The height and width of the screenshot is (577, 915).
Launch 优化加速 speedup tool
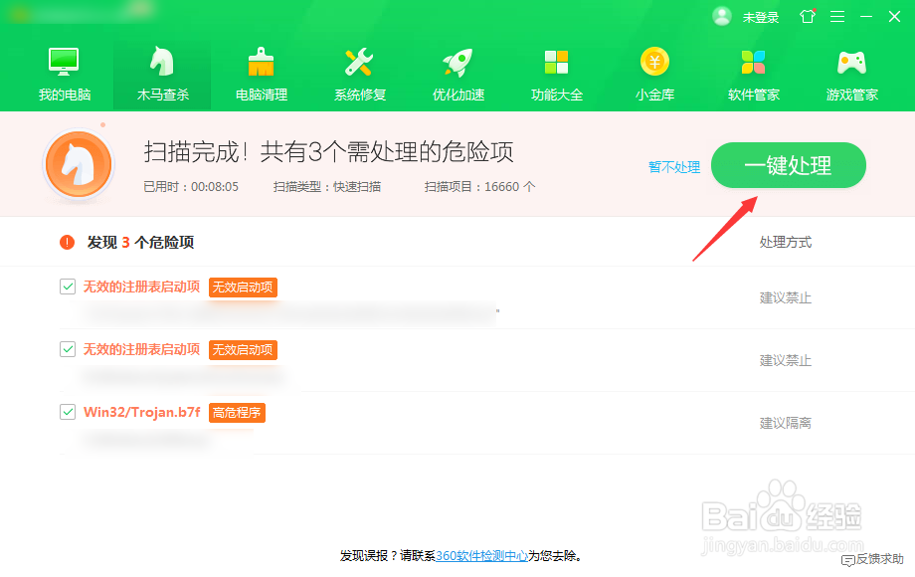click(x=457, y=70)
